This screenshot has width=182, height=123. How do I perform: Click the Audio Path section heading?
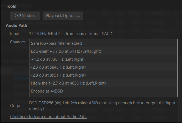[16, 26]
